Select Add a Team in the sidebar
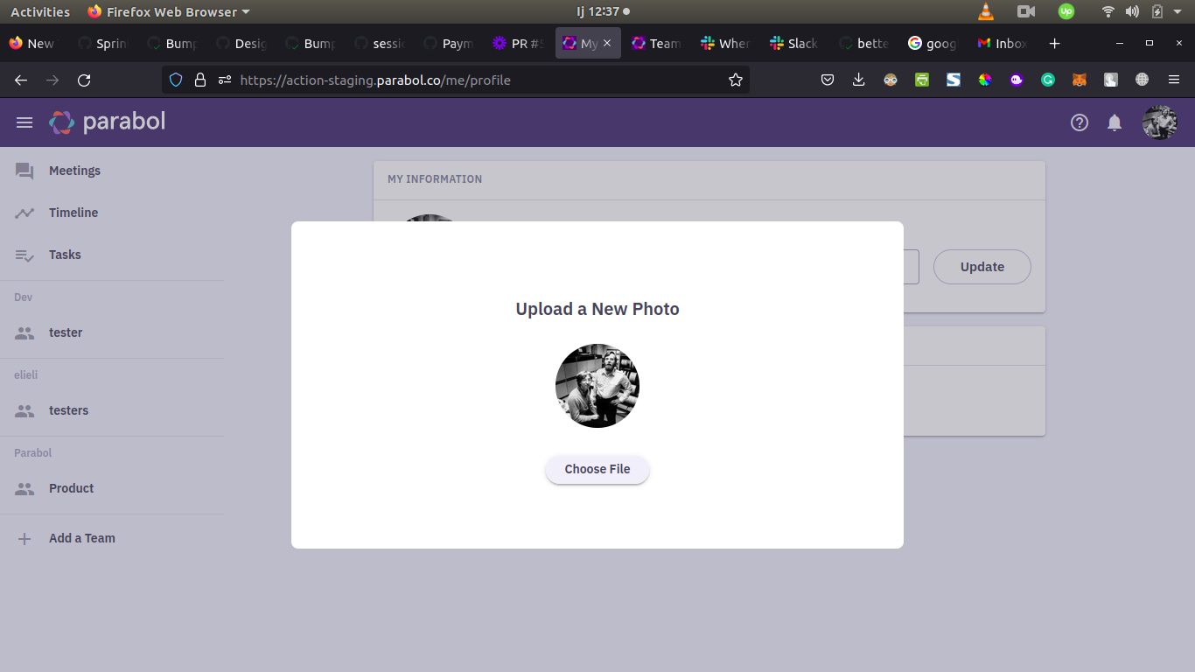Viewport: 1195px width, 672px height. coord(82,537)
